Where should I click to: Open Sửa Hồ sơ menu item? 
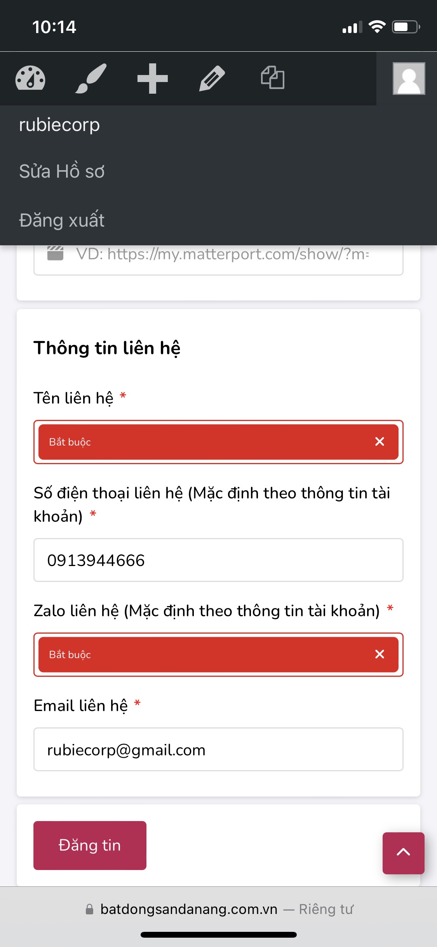(x=62, y=171)
